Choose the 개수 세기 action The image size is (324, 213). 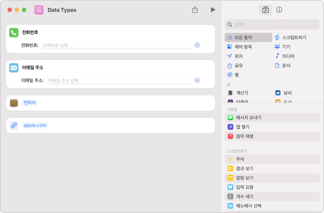click(x=272, y=197)
